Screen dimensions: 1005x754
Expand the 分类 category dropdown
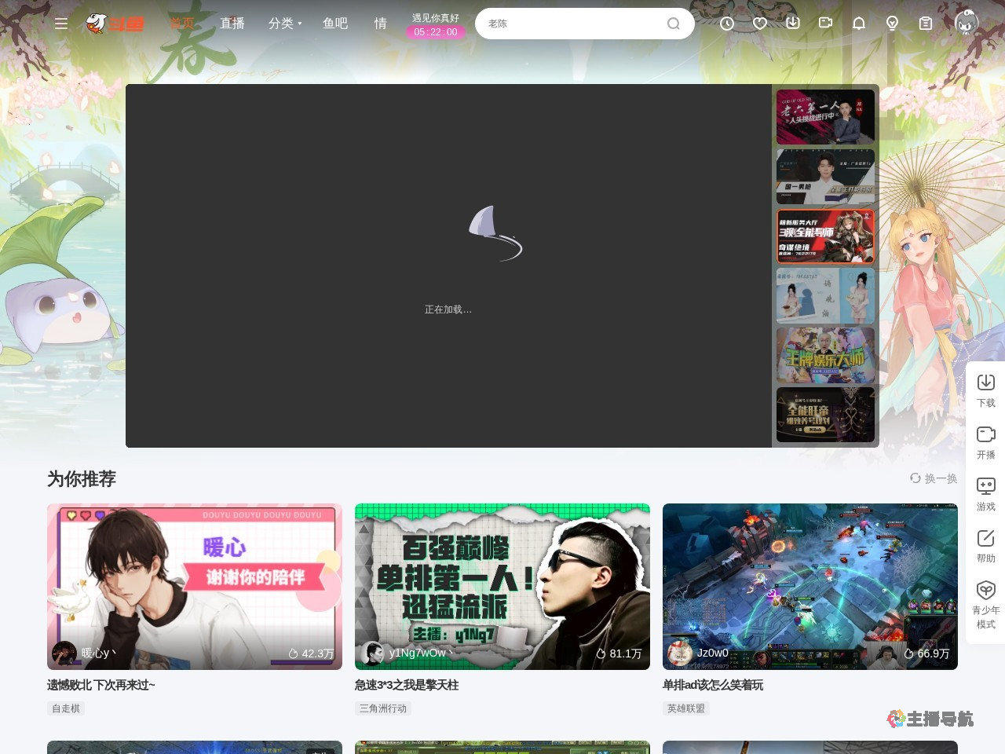[284, 24]
